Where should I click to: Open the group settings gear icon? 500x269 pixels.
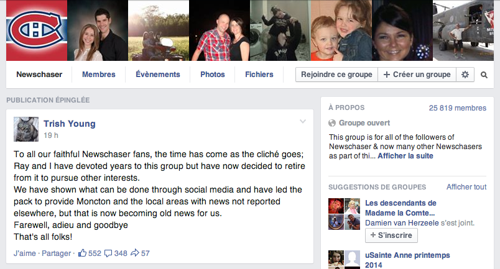pos(465,75)
